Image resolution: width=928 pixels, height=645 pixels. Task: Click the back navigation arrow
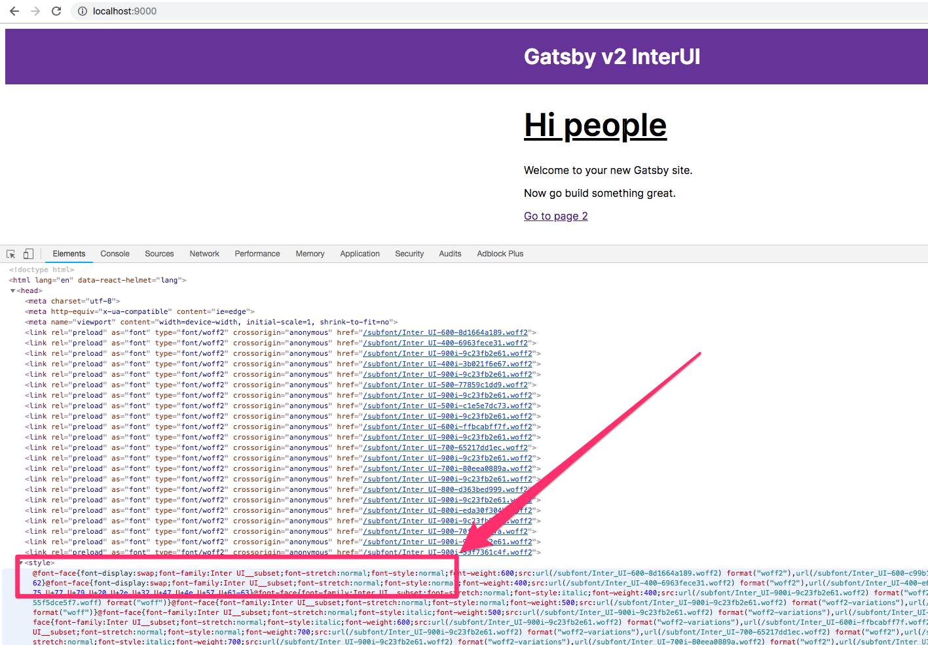point(14,10)
